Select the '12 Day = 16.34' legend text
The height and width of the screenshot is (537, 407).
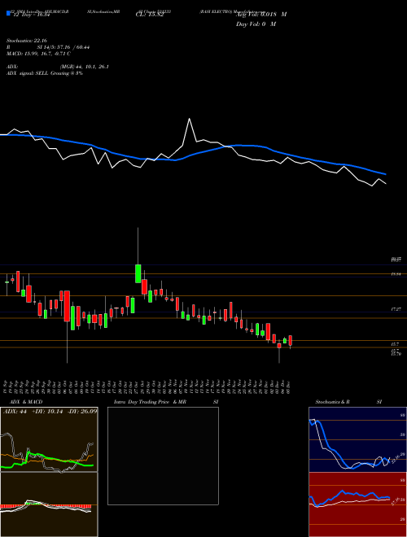[x=31, y=15]
